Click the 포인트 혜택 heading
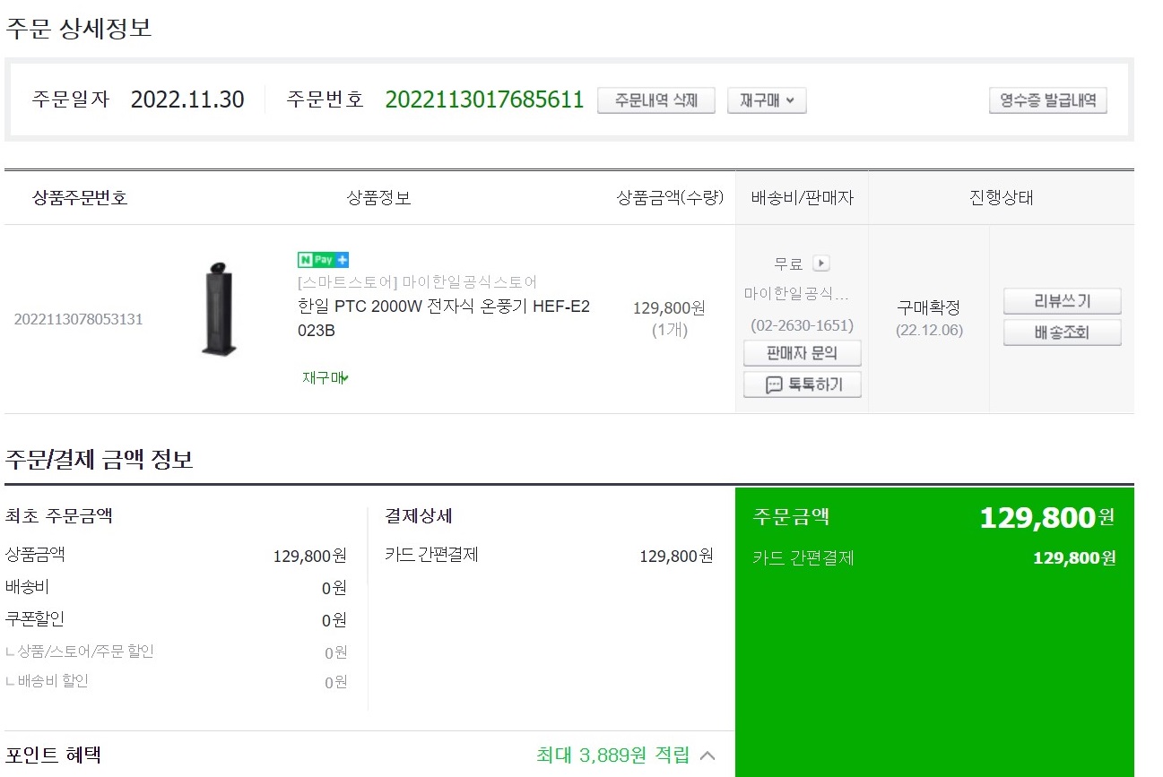 click(x=53, y=755)
